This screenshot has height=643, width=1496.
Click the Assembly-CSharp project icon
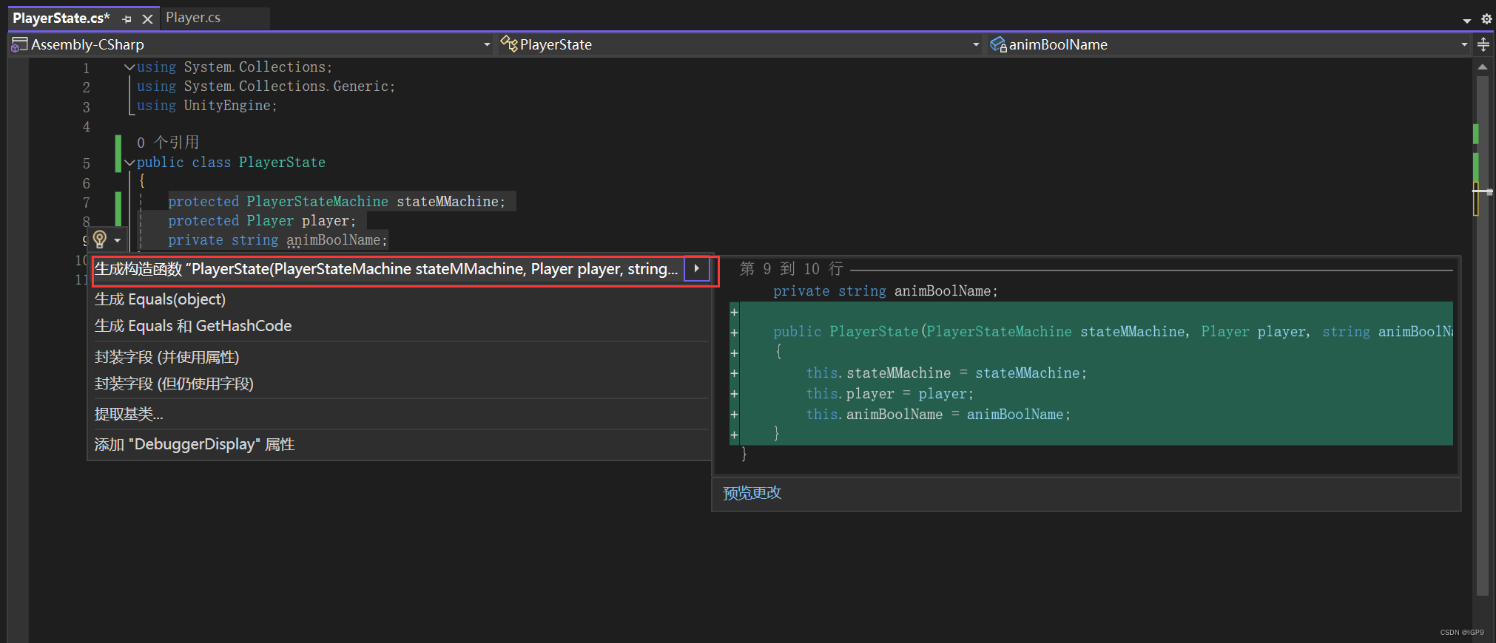[x=19, y=44]
